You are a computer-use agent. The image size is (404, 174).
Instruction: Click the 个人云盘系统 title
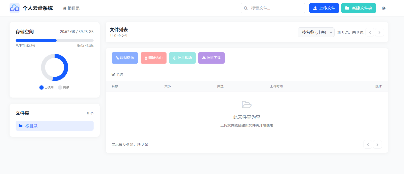pos(38,8)
